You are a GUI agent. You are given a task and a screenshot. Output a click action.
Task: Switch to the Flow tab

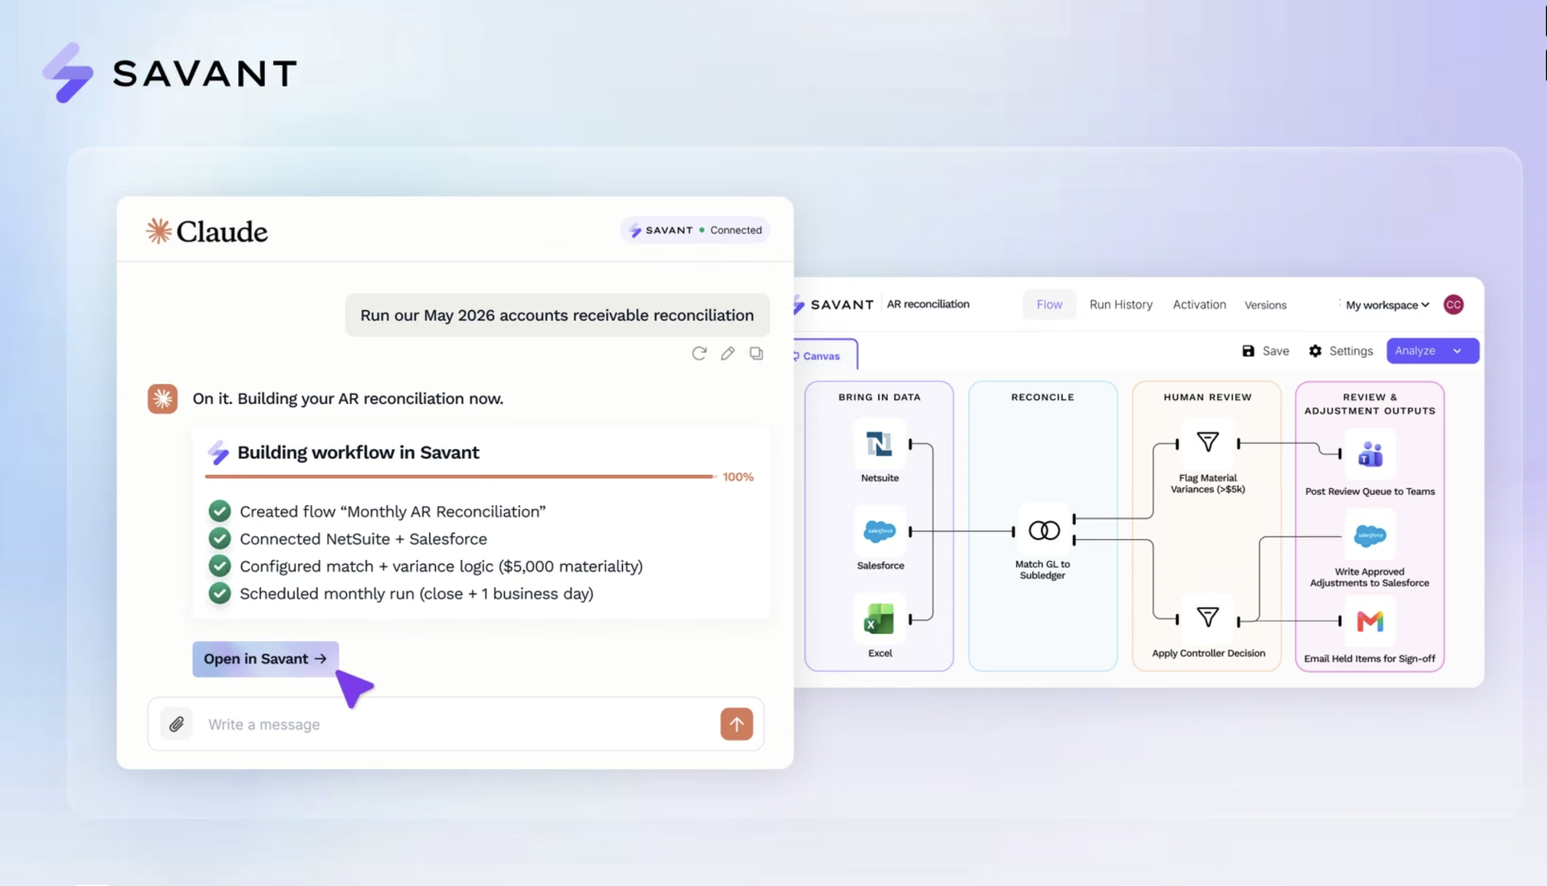pyautogui.click(x=1049, y=304)
